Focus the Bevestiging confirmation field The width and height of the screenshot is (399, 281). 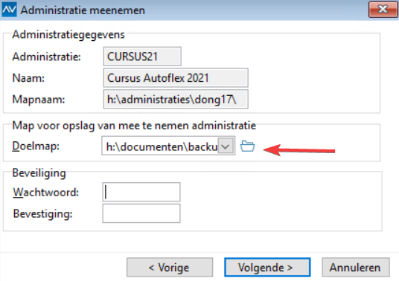[141, 213]
